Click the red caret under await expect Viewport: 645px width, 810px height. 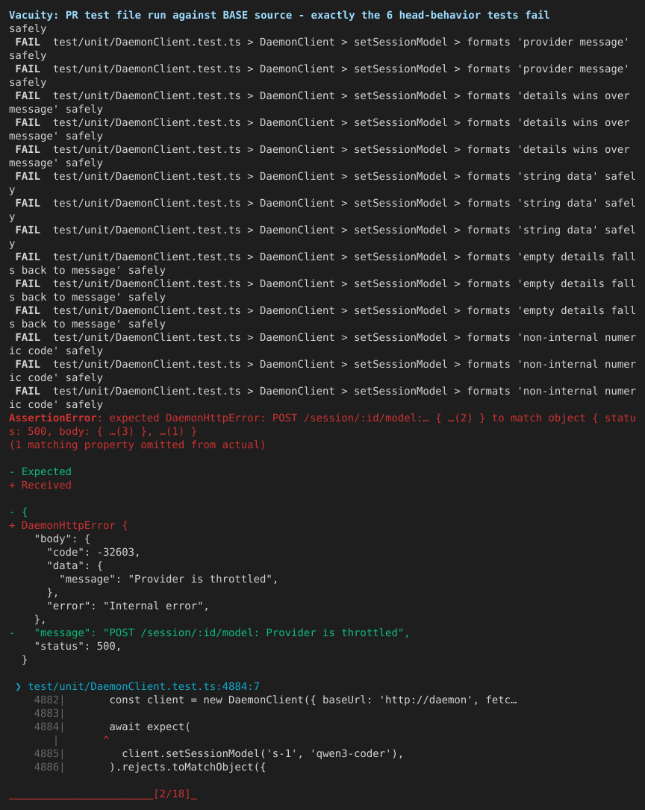[106, 739]
